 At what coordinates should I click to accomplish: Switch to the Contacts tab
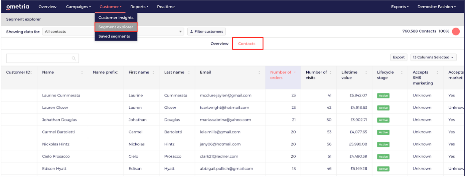point(247,44)
